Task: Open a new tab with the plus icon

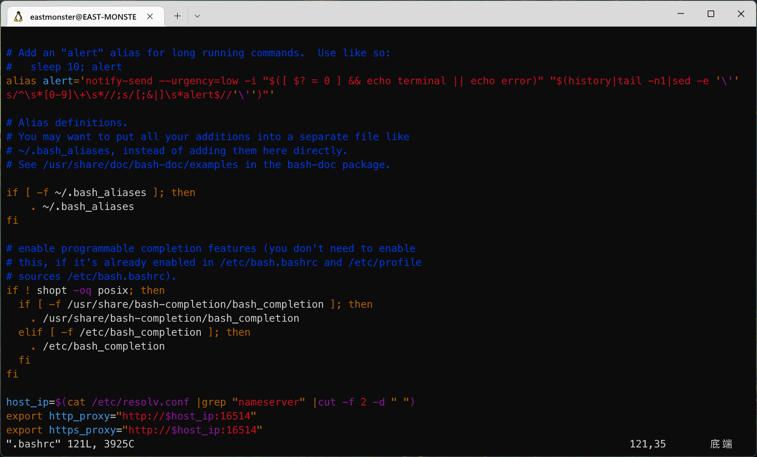Action: tap(177, 16)
